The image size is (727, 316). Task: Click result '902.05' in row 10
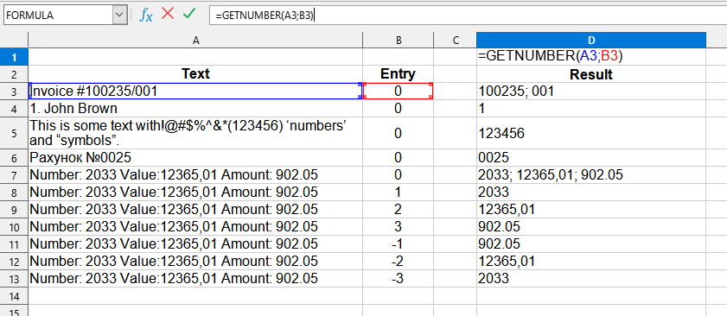(x=591, y=227)
